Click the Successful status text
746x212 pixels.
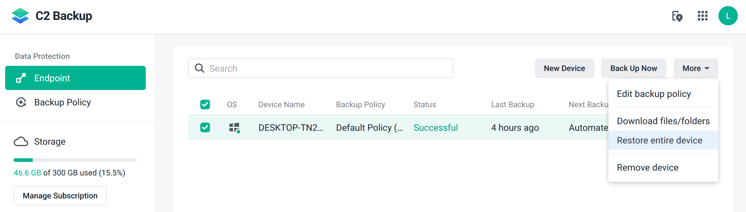click(436, 127)
